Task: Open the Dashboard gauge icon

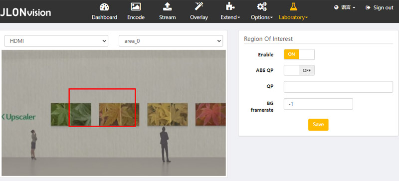Action: point(104,7)
